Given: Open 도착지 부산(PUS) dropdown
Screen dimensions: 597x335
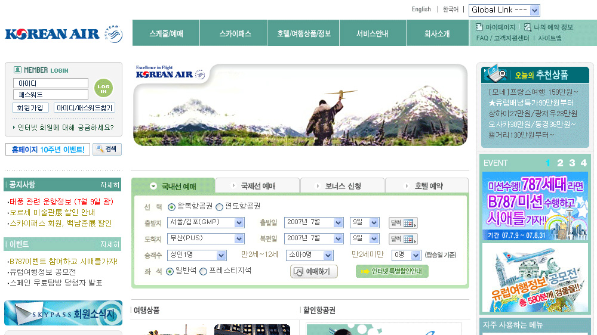Looking at the screenshot, I should pyautogui.click(x=205, y=239).
